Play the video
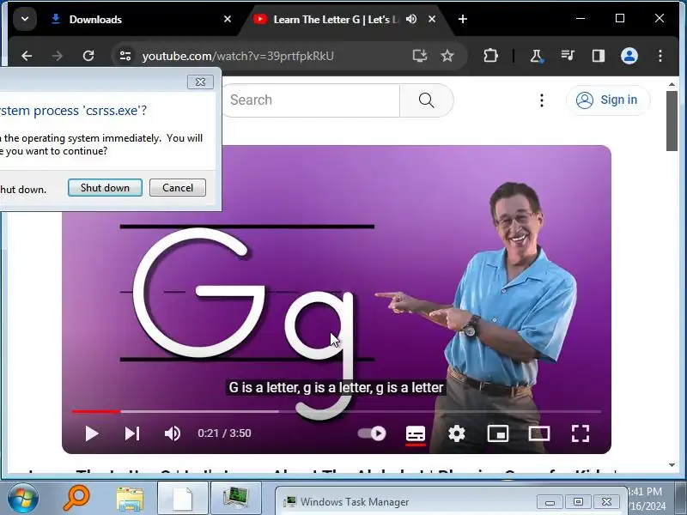Viewport: 687px width, 515px height. point(91,433)
